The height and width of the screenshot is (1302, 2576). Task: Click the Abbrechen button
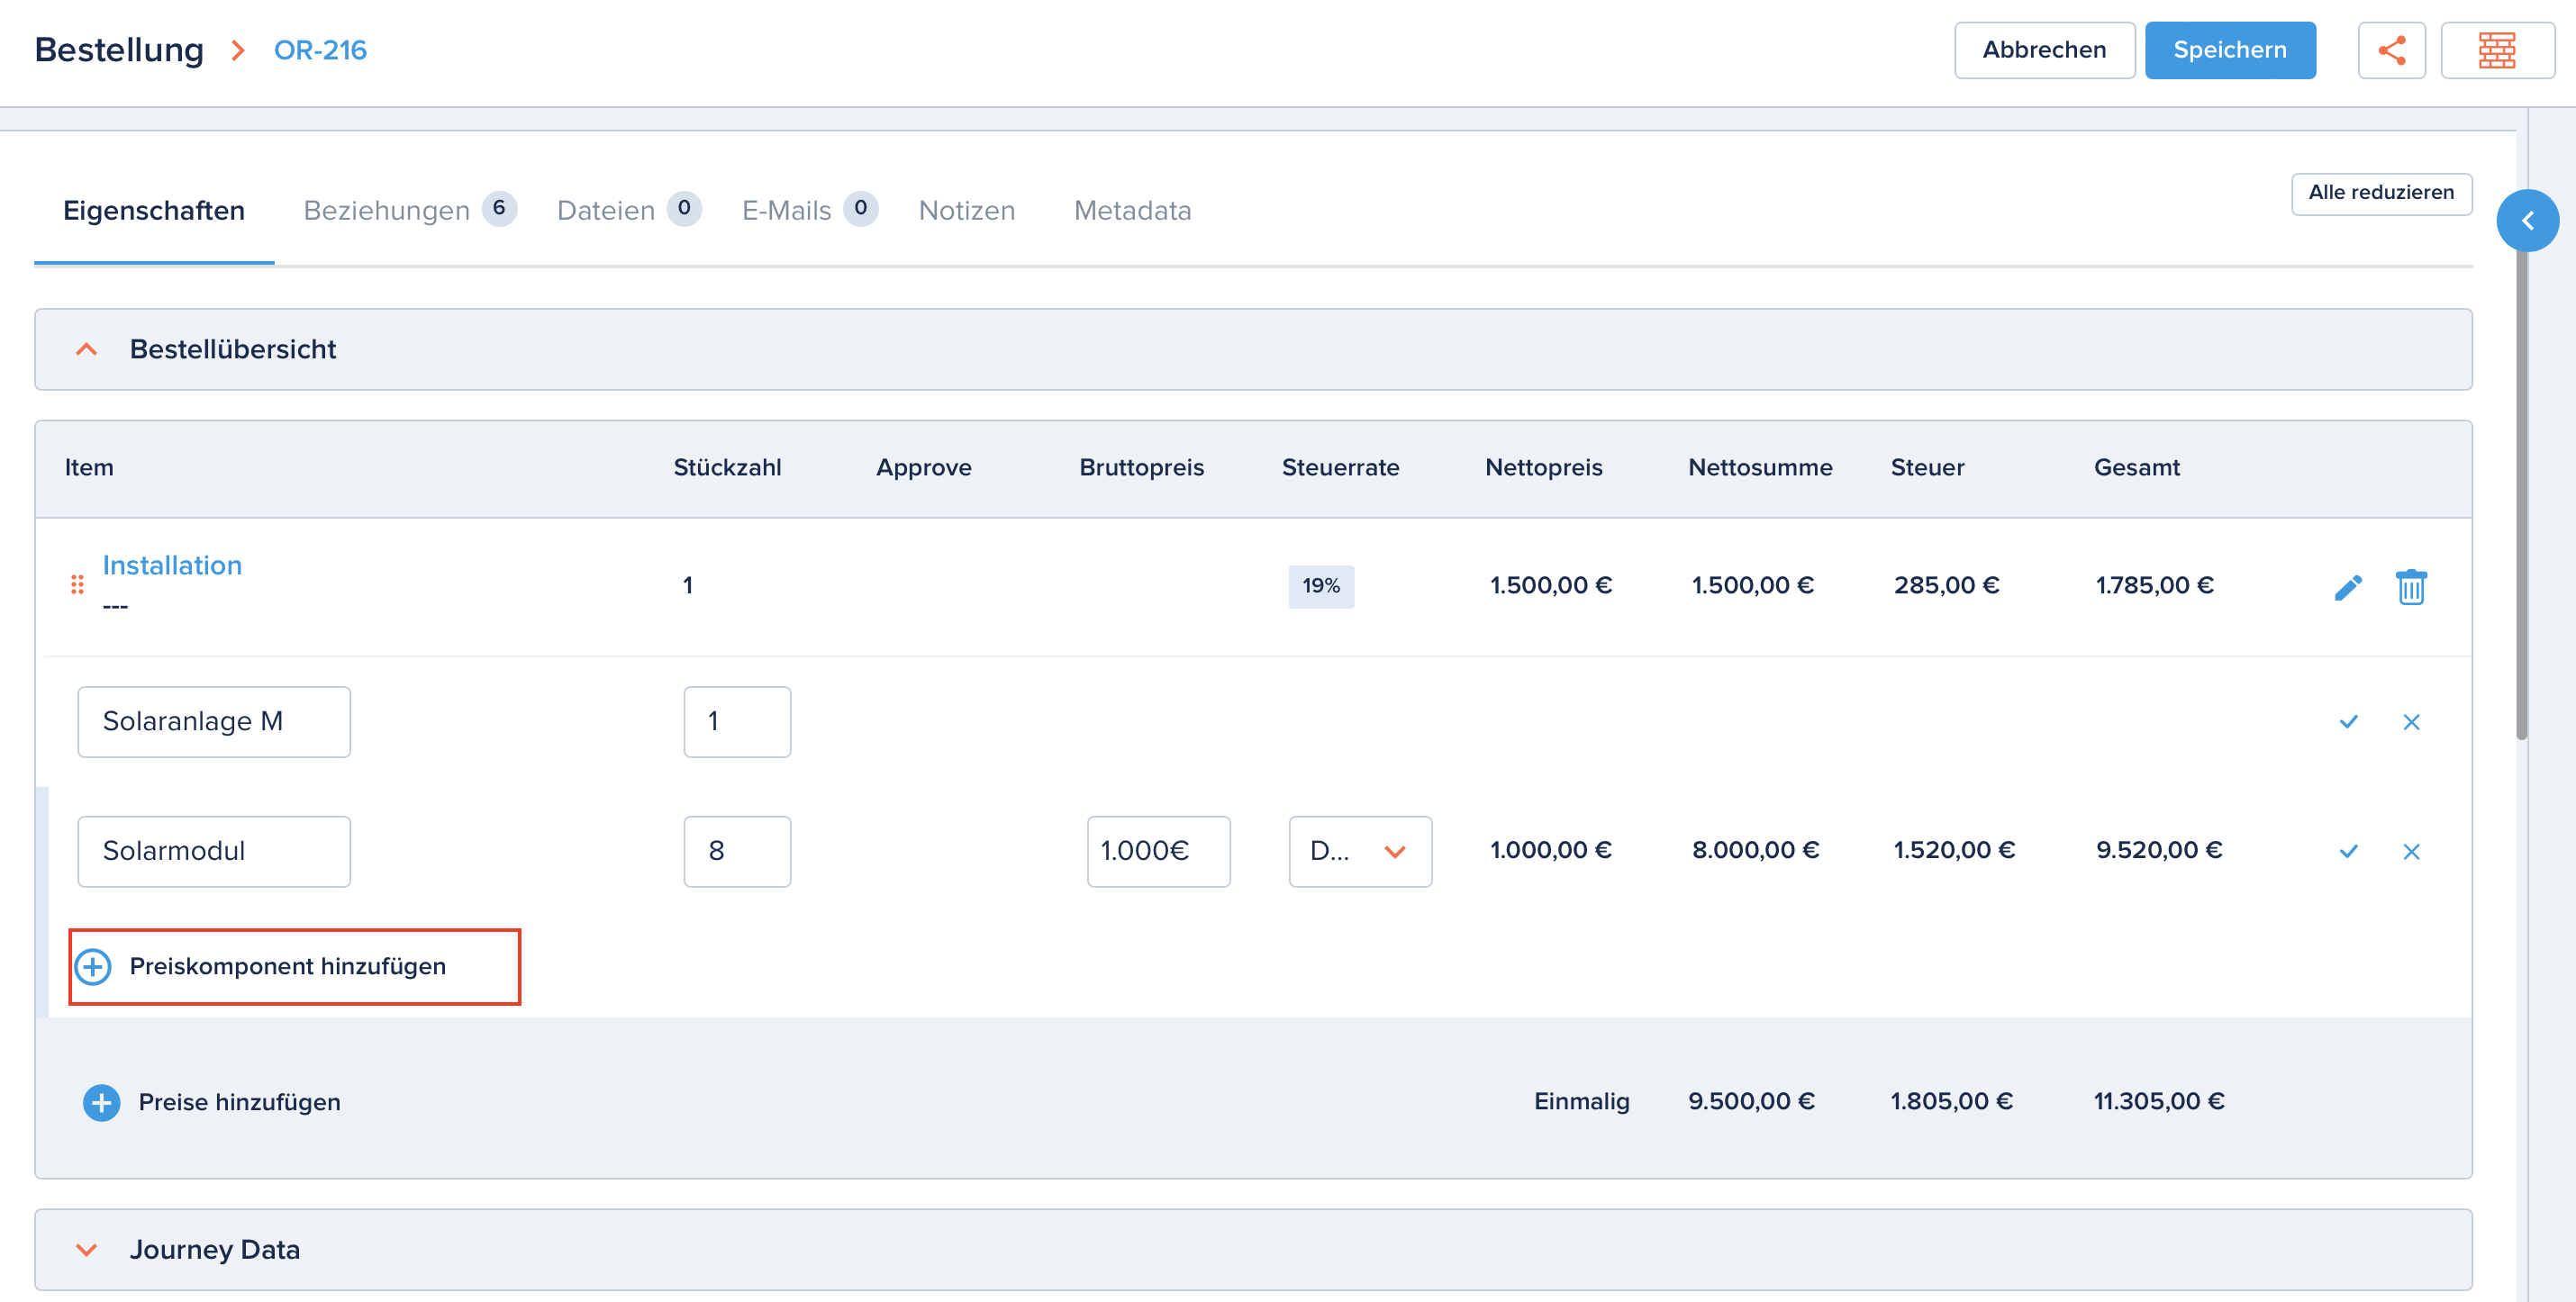click(x=2044, y=50)
